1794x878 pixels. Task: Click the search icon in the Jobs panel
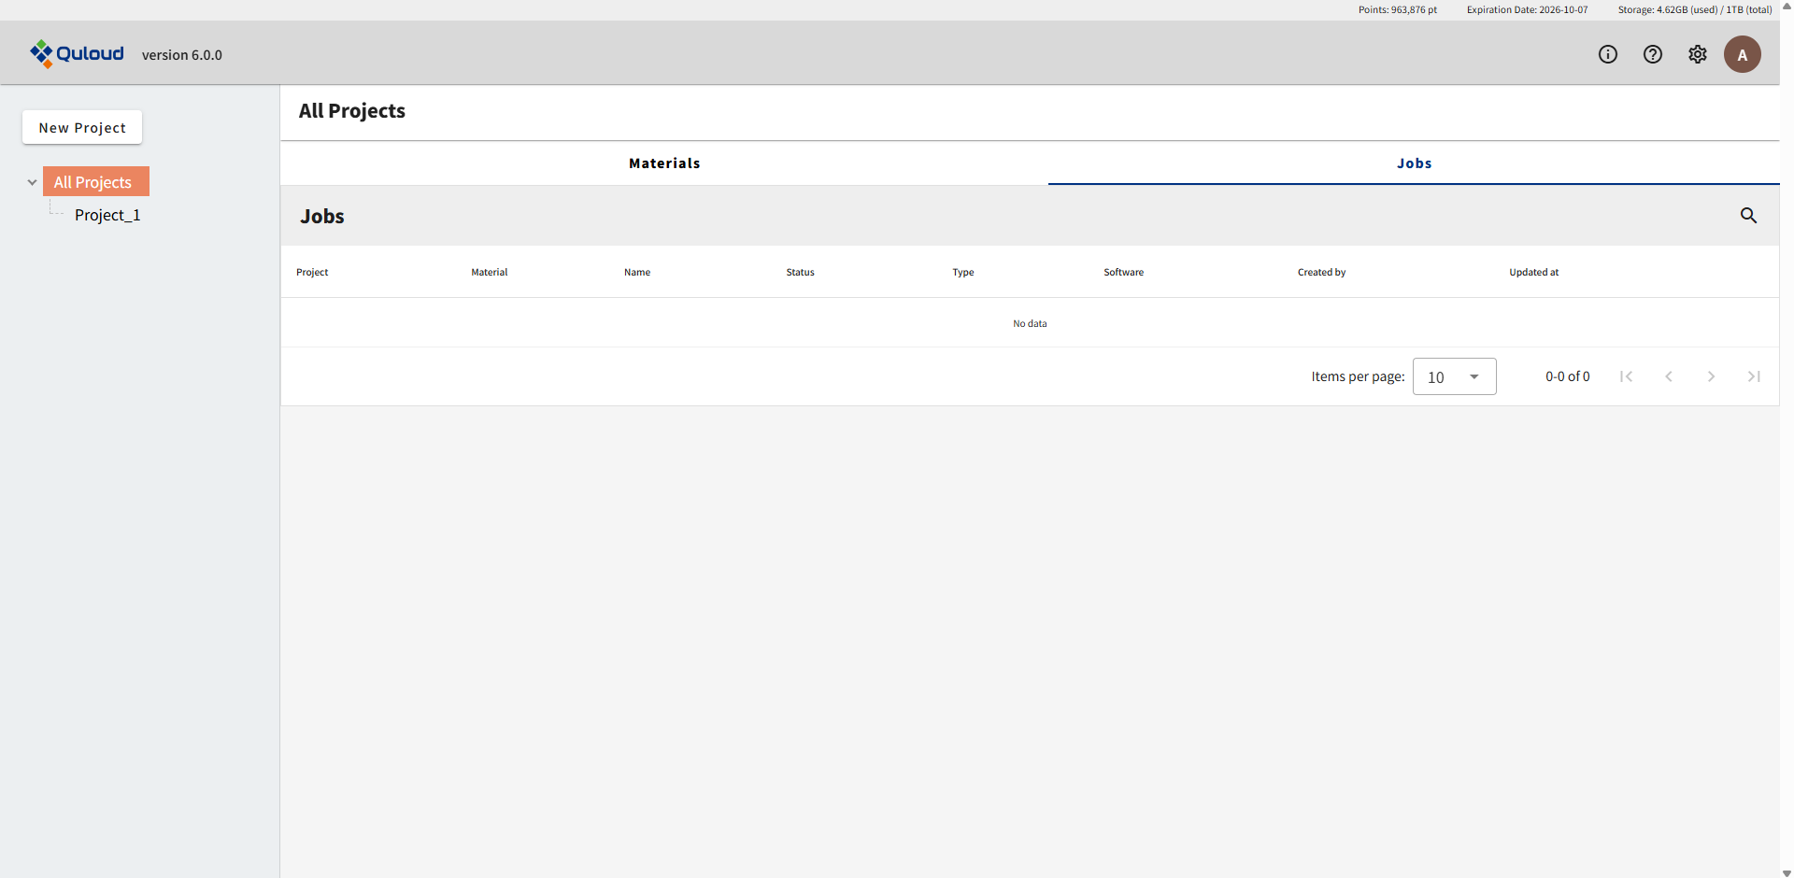[1749, 215]
